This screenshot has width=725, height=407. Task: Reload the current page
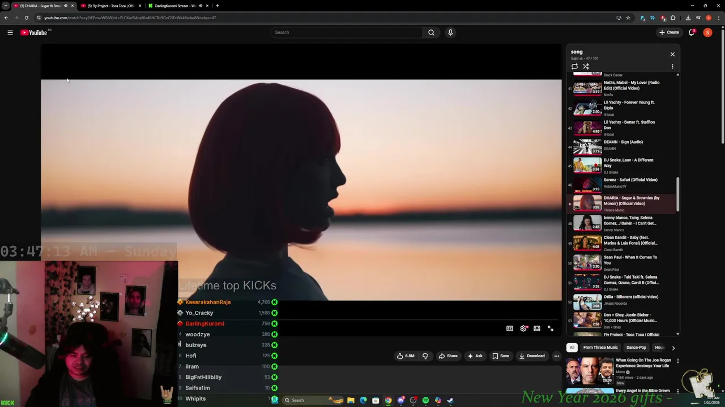coord(26,18)
